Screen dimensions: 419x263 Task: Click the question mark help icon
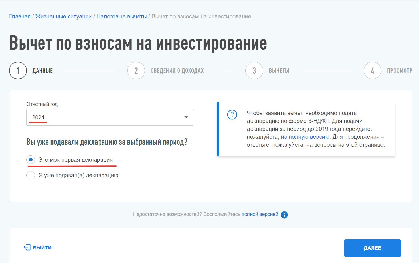232,115
